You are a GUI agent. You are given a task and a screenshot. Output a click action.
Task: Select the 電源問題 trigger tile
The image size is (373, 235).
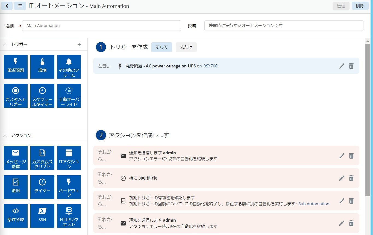click(16, 67)
